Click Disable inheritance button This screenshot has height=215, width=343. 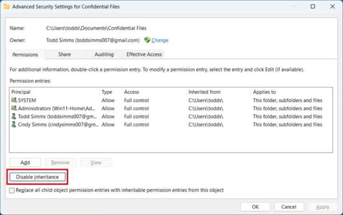(x=37, y=177)
